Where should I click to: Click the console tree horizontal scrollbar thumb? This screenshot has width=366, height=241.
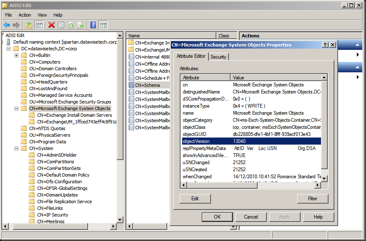coord(50,226)
